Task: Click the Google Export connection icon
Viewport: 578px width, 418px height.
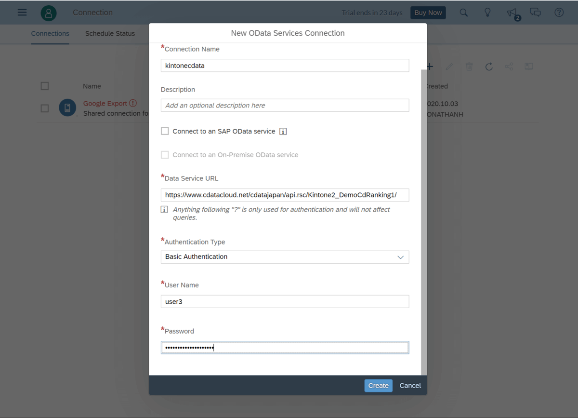Action: click(67, 108)
